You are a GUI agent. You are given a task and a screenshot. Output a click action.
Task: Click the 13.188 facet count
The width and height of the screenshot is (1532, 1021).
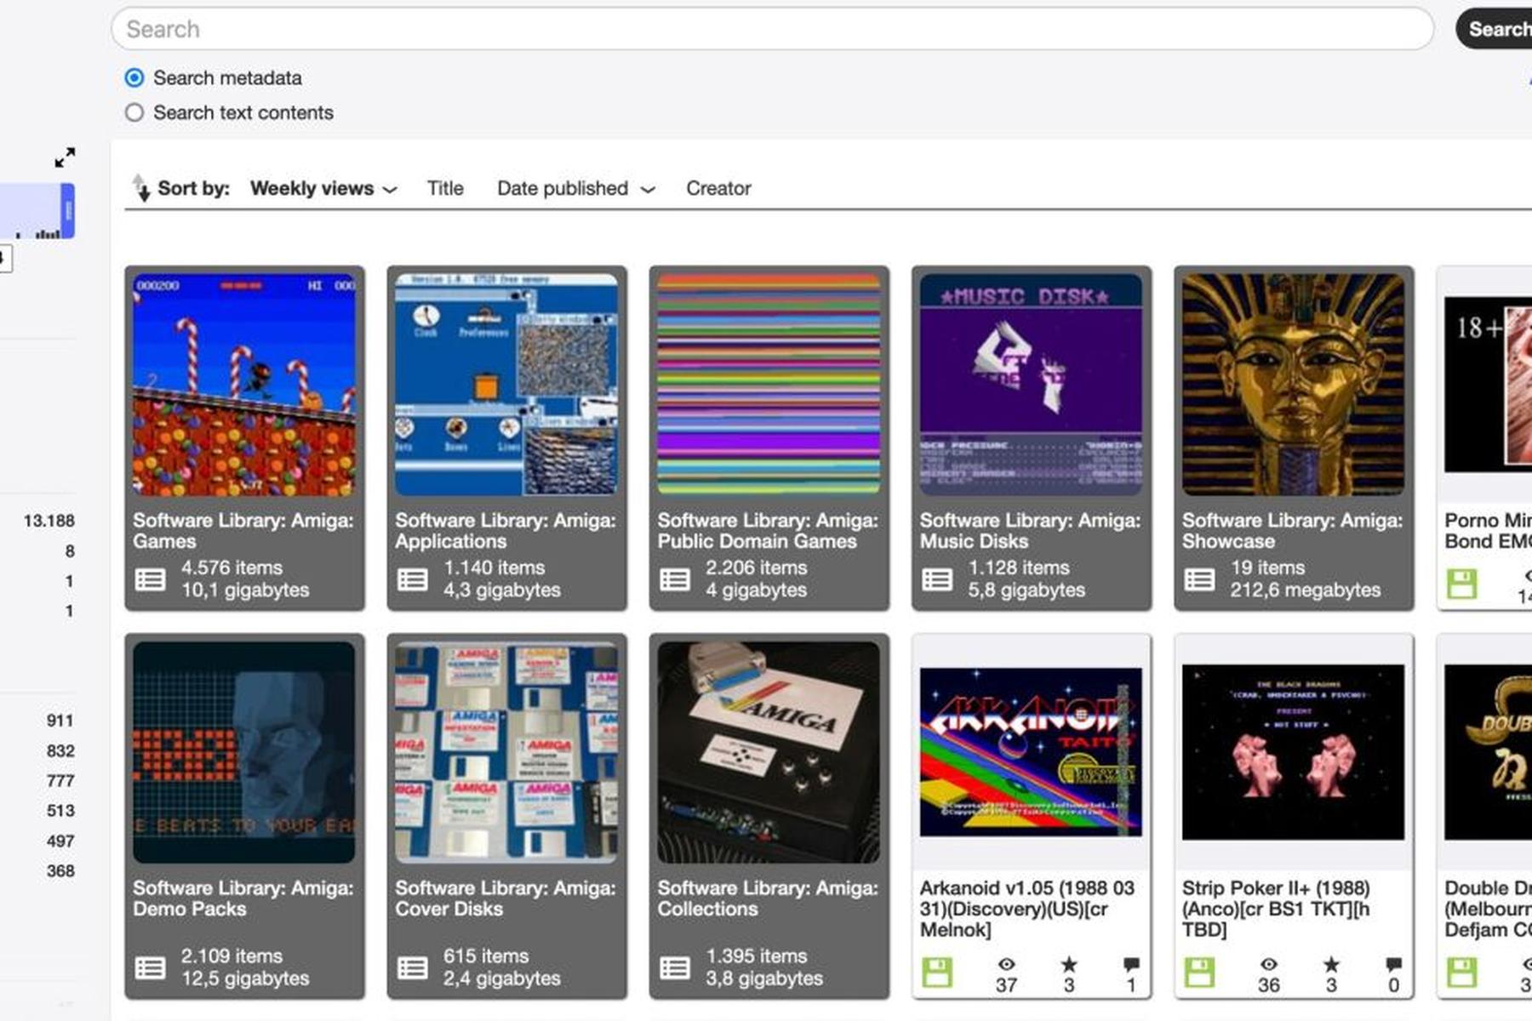point(49,521)
